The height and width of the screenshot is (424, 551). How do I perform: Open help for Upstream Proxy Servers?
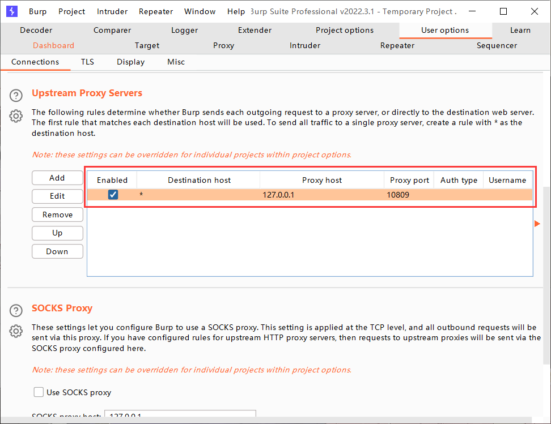(16, 96)
